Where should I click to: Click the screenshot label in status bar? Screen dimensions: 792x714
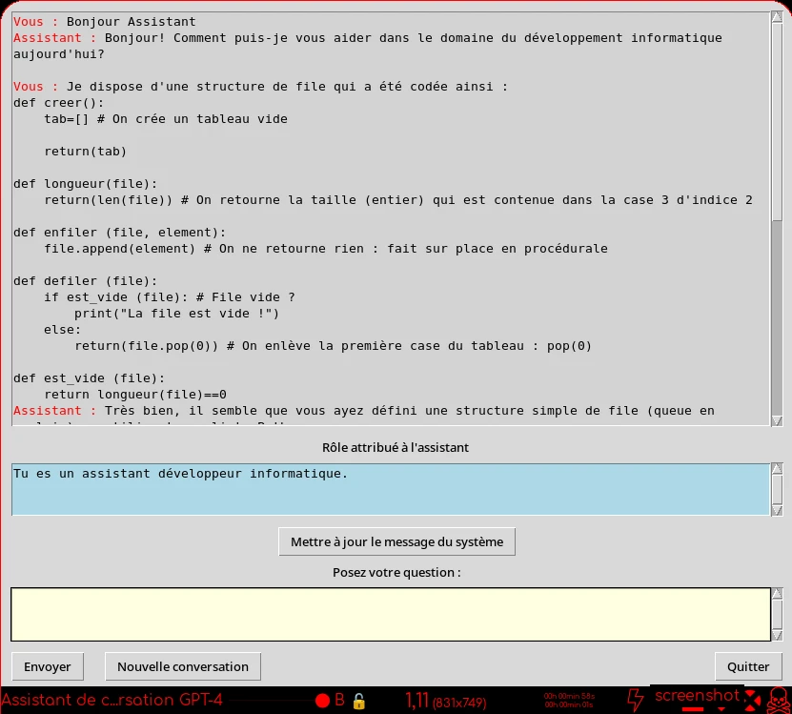click(697, 696)
